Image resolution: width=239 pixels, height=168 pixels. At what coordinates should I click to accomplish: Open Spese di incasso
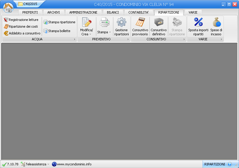click(x=216, y=26)
